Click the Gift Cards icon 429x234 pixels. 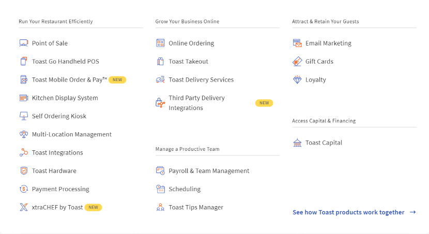(297, 61)
